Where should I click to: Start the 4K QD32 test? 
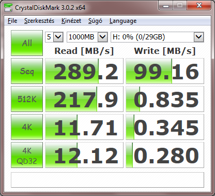(27, 155)
